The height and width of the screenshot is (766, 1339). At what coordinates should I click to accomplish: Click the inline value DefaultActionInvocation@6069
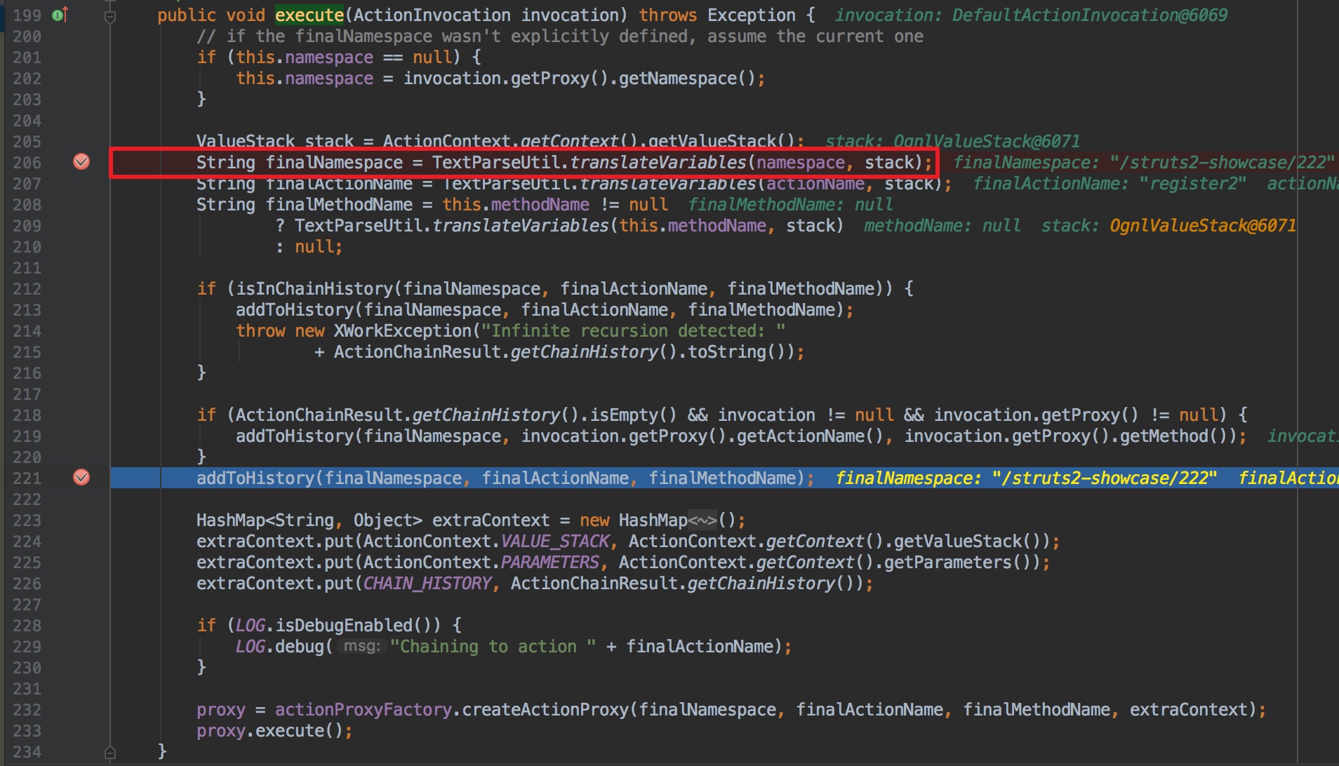click(1089, 15)
